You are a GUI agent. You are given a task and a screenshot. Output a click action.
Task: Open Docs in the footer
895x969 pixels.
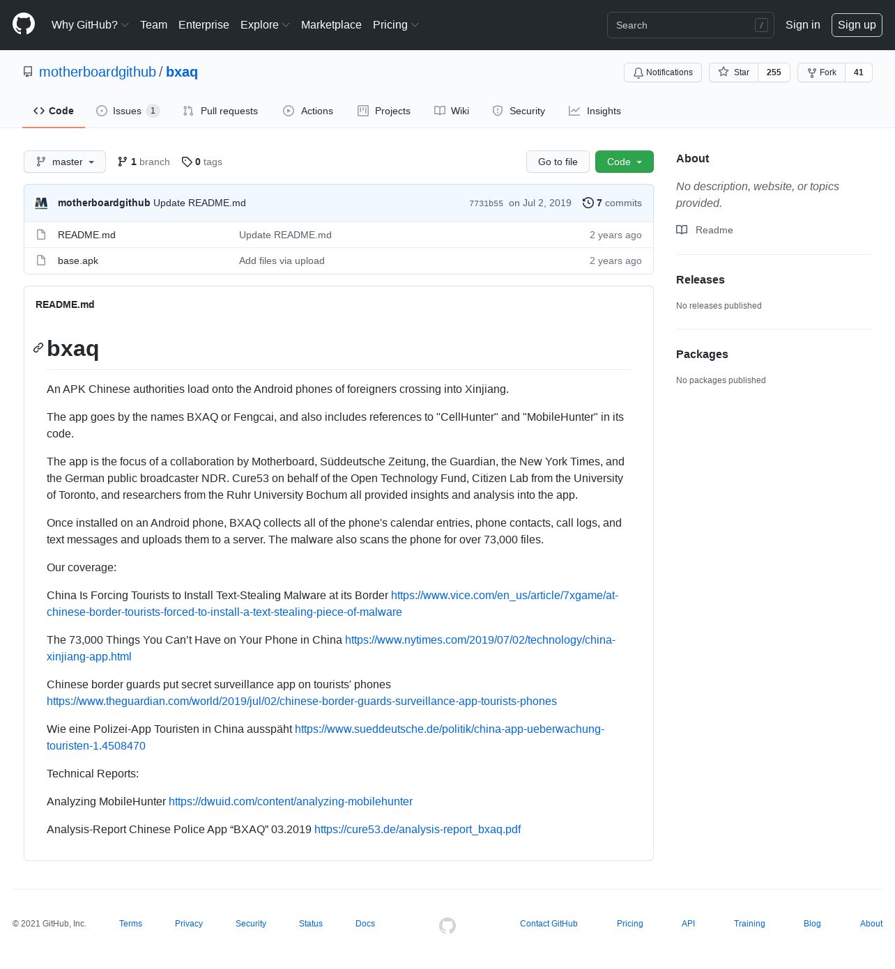click(365, 924)
